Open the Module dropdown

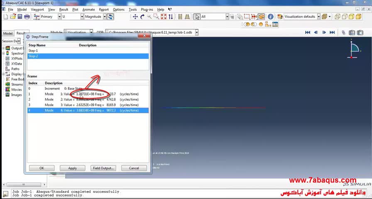point(91,32)
